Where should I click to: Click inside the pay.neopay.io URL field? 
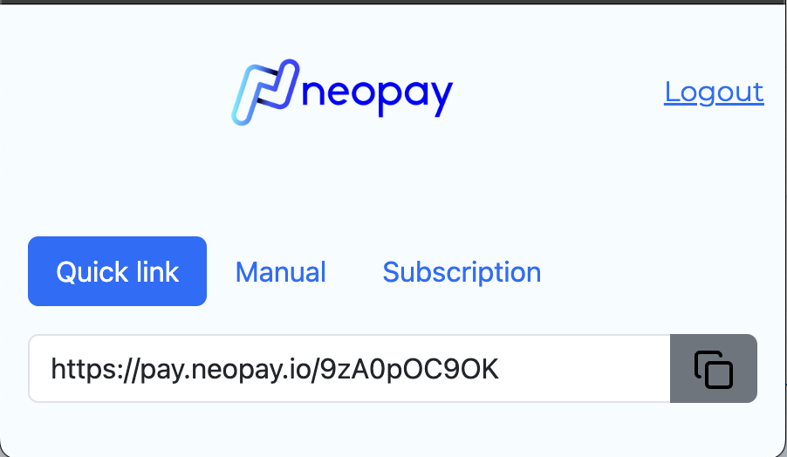349,369
